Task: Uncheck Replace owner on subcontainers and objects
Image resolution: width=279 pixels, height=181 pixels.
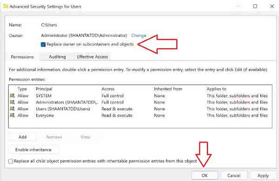Action: pyautogui.click(x=43, y=44)
